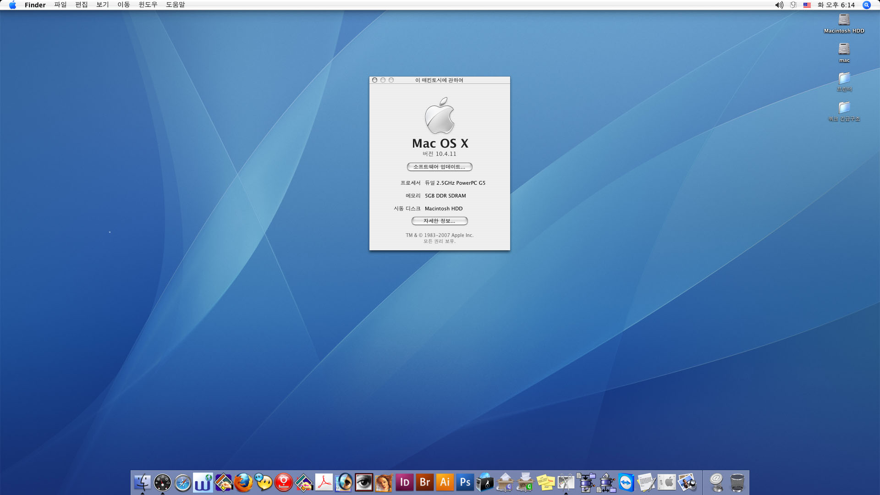Screen dimensions: 880x495
Task: Open Stickies notes from the Dock
Action: coord(545,483)
